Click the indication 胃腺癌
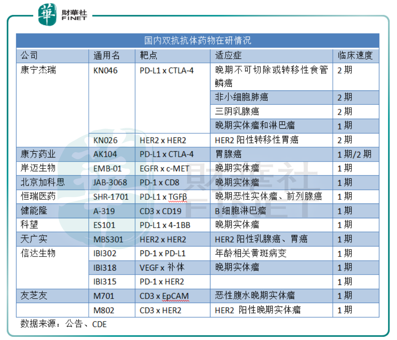397x340 pixels. click(x=228, y=154)
